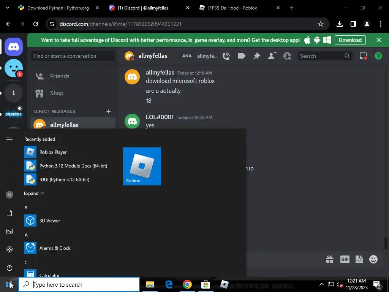Open the 't' server icon

tap(14, 93)
